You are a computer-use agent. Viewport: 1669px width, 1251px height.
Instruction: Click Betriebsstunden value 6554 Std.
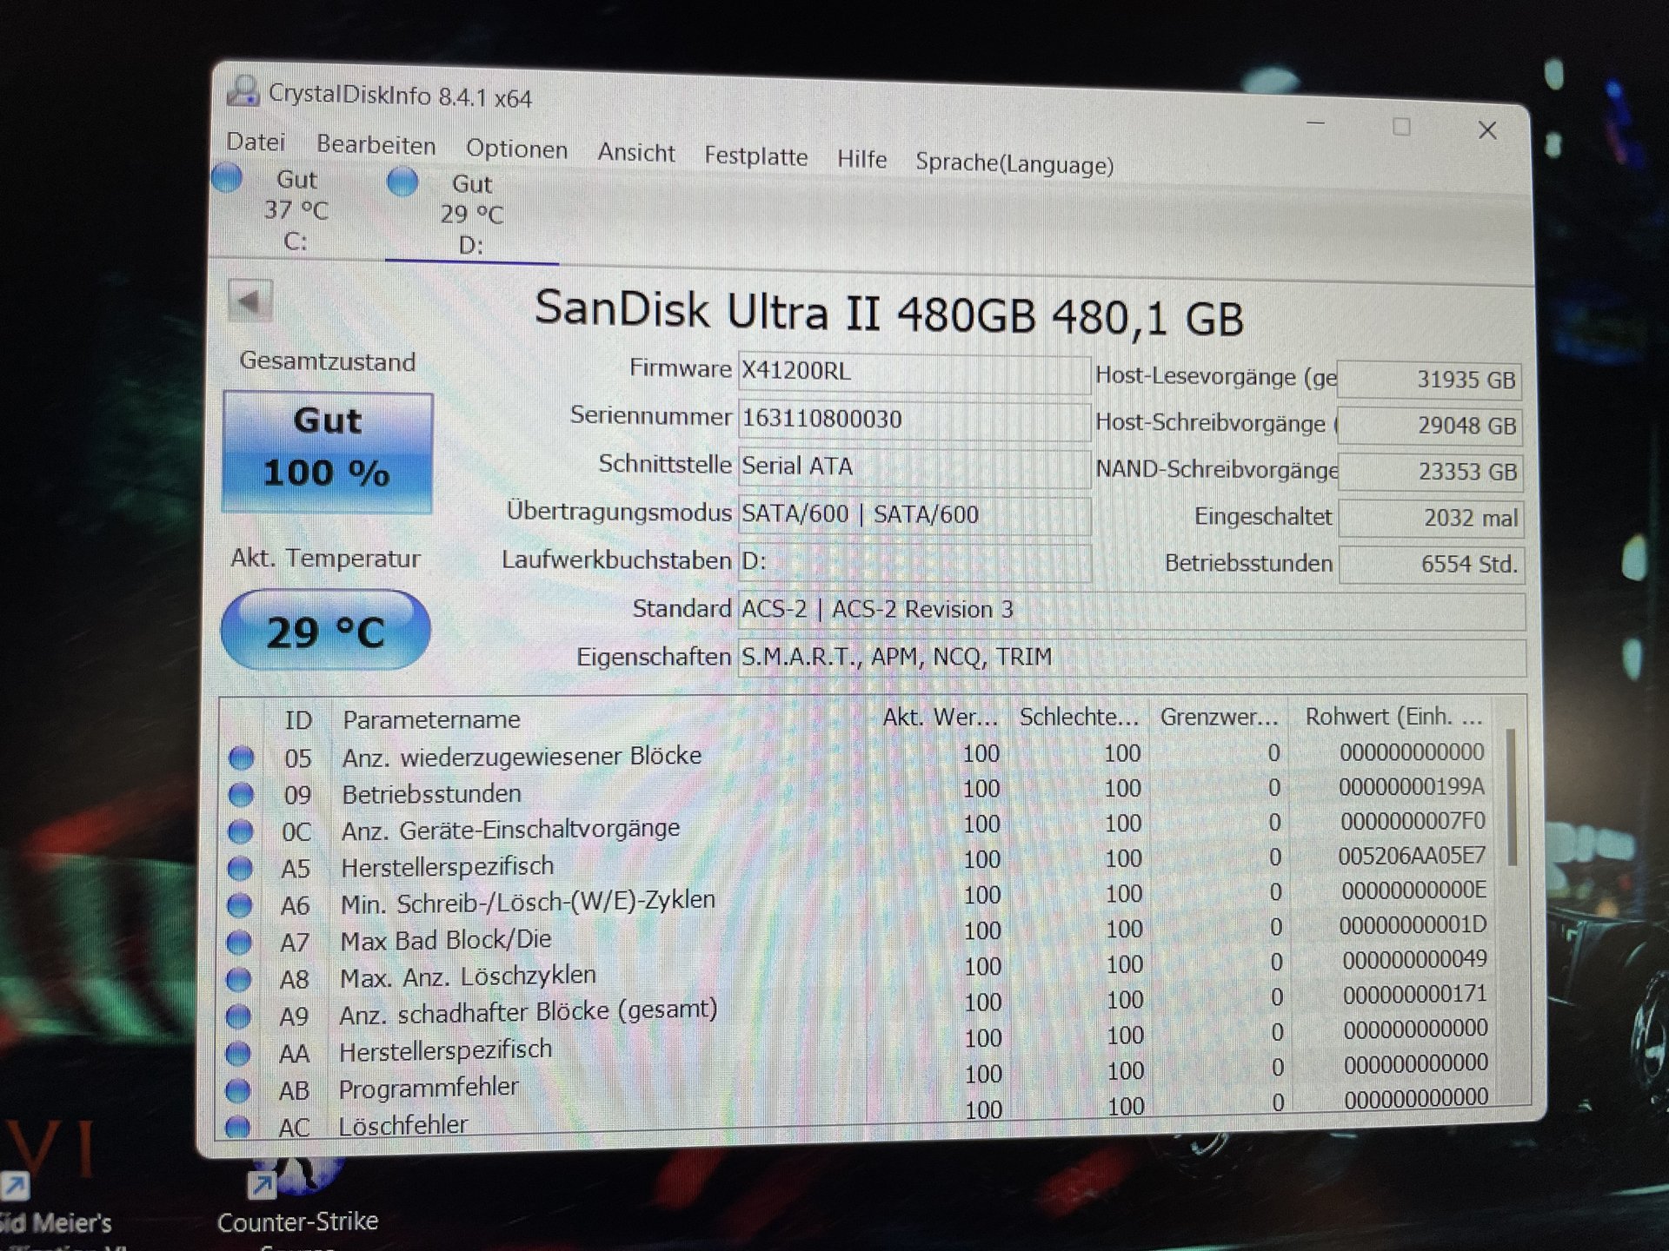(1432, 565)
